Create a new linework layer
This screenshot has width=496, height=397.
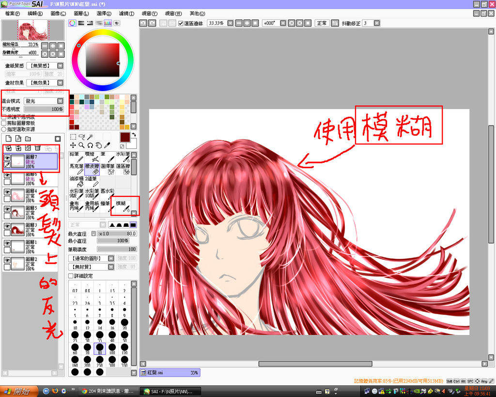[18, 139]
